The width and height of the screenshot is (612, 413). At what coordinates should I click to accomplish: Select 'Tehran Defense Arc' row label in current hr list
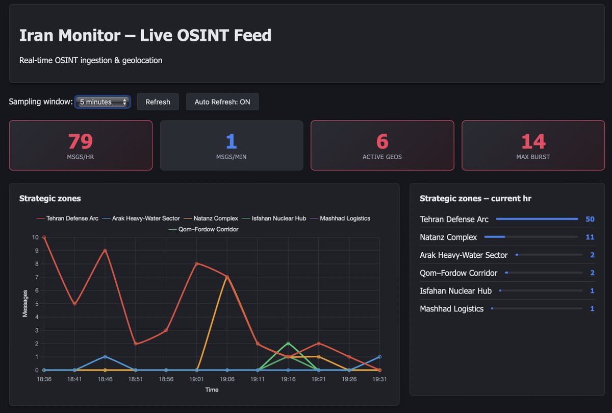[454, 219]
